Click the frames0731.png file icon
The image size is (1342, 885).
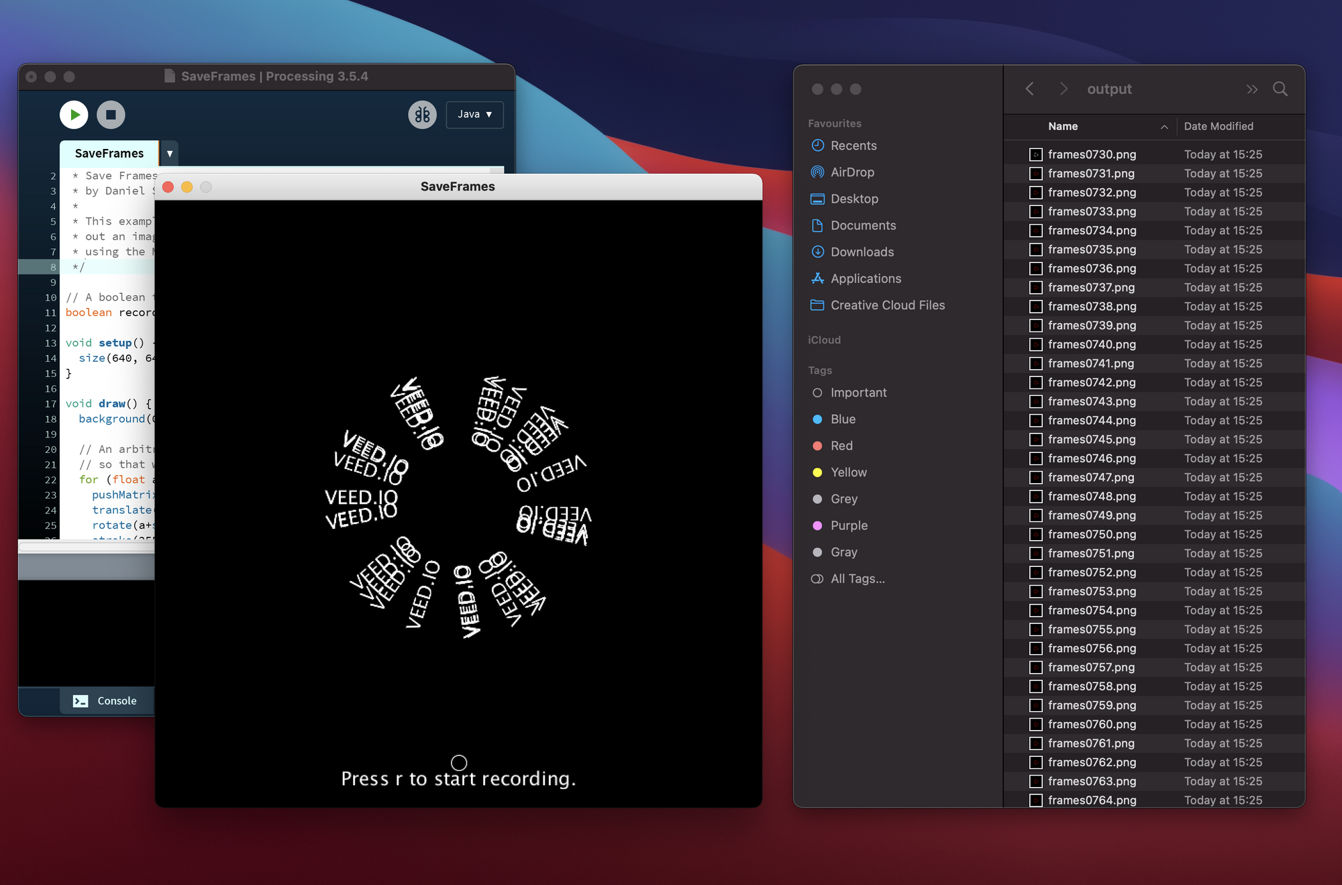(x=1036, y=173)
